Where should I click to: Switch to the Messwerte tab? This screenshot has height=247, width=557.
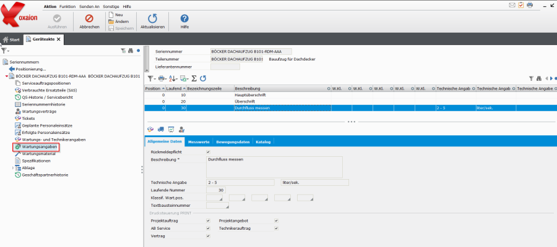199,142
